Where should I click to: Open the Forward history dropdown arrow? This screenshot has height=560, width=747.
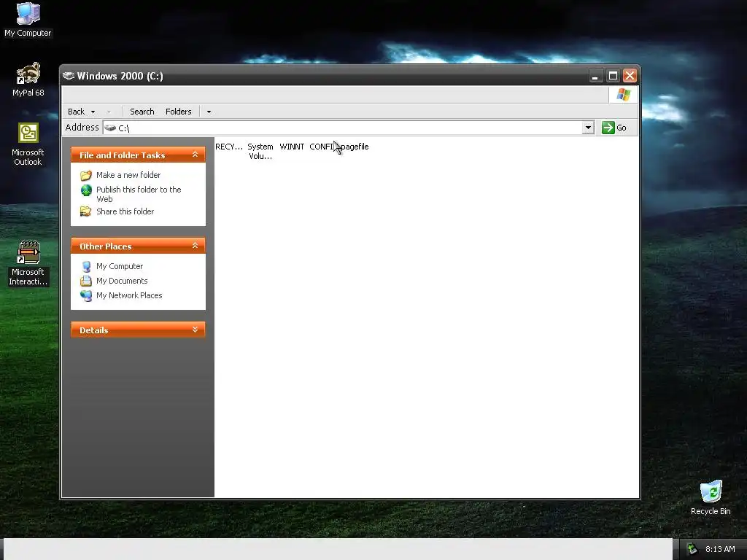(109, 112)
